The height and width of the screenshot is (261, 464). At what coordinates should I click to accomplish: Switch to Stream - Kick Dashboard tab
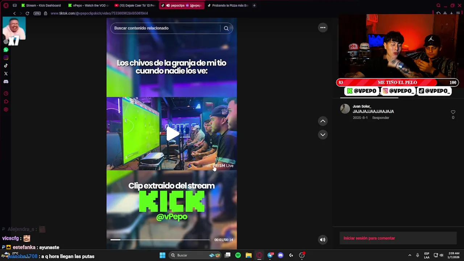point(41,5)
